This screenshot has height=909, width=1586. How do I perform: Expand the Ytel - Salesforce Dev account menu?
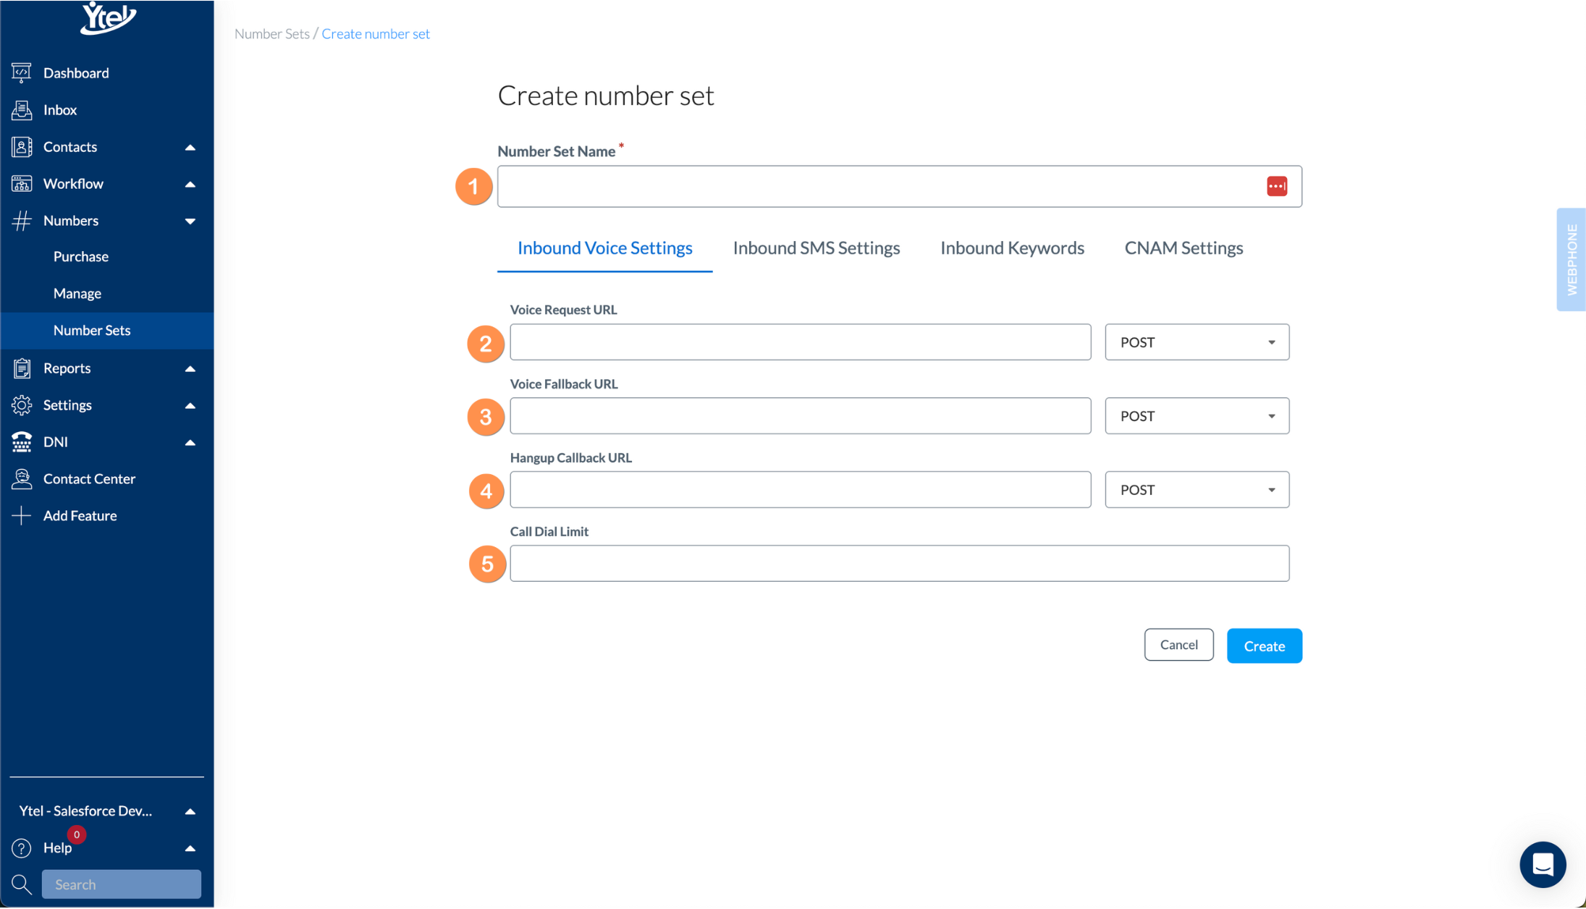pos(190,811)
